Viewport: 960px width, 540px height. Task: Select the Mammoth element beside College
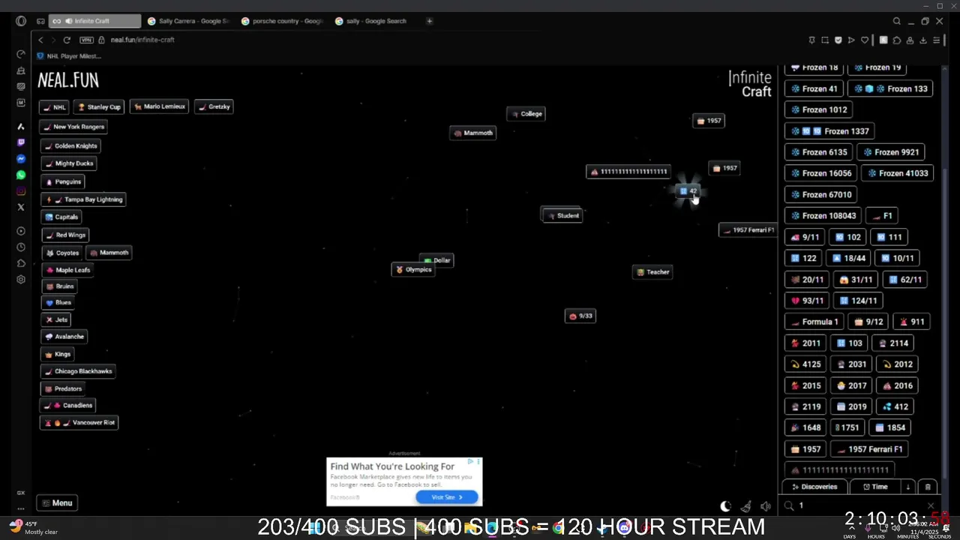[472, 133]
